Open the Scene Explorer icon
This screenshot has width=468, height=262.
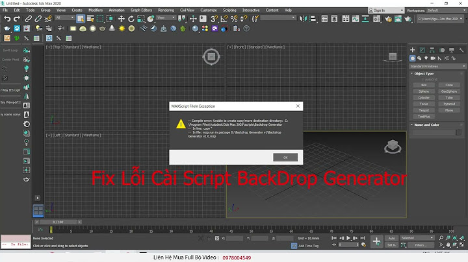pyautogui.click(x=324, y=19)
